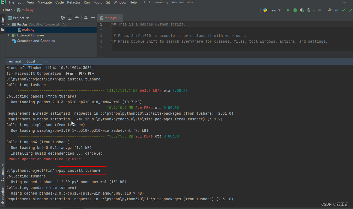Run the main configuration with green play
The width and height of the screenshot is (353, 209).
(x=288, y=10)
